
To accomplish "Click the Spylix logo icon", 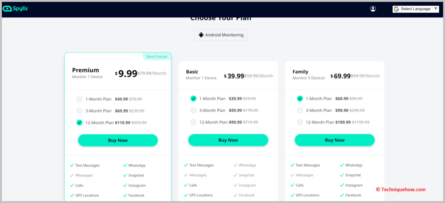I will [x=7, y=9].
